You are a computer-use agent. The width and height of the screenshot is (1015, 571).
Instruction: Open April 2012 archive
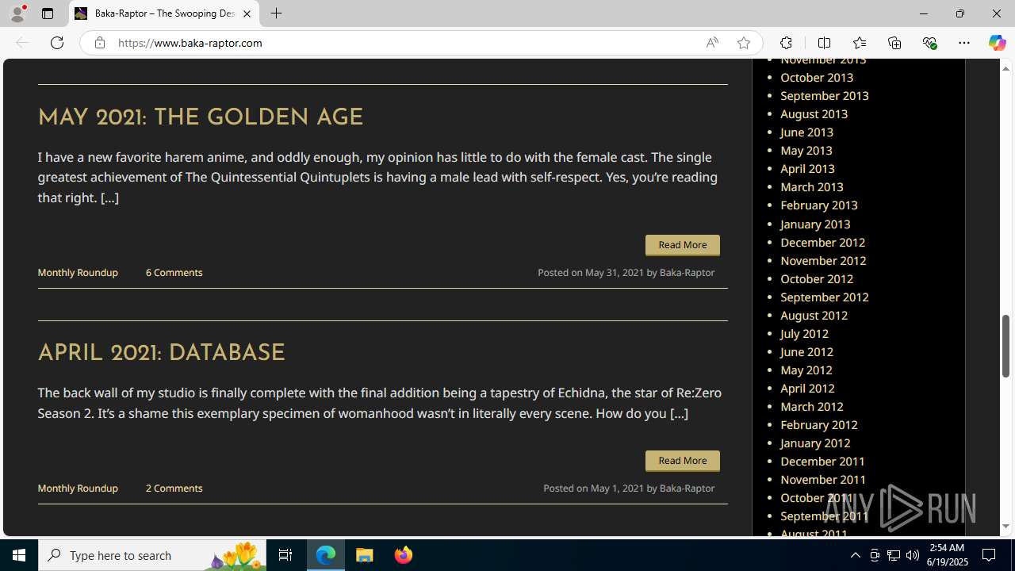pos(807,388)
